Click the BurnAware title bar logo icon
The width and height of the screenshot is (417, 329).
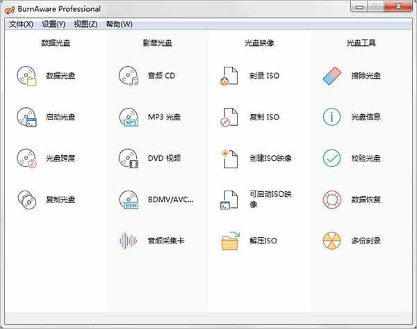10,10
